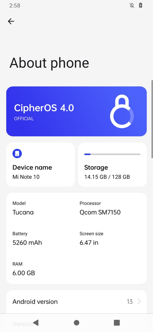Tap the CipherOS 4.0 OFFICIAL banner
The width and height of the screenshot is (153, 332).
pos(76,111)
